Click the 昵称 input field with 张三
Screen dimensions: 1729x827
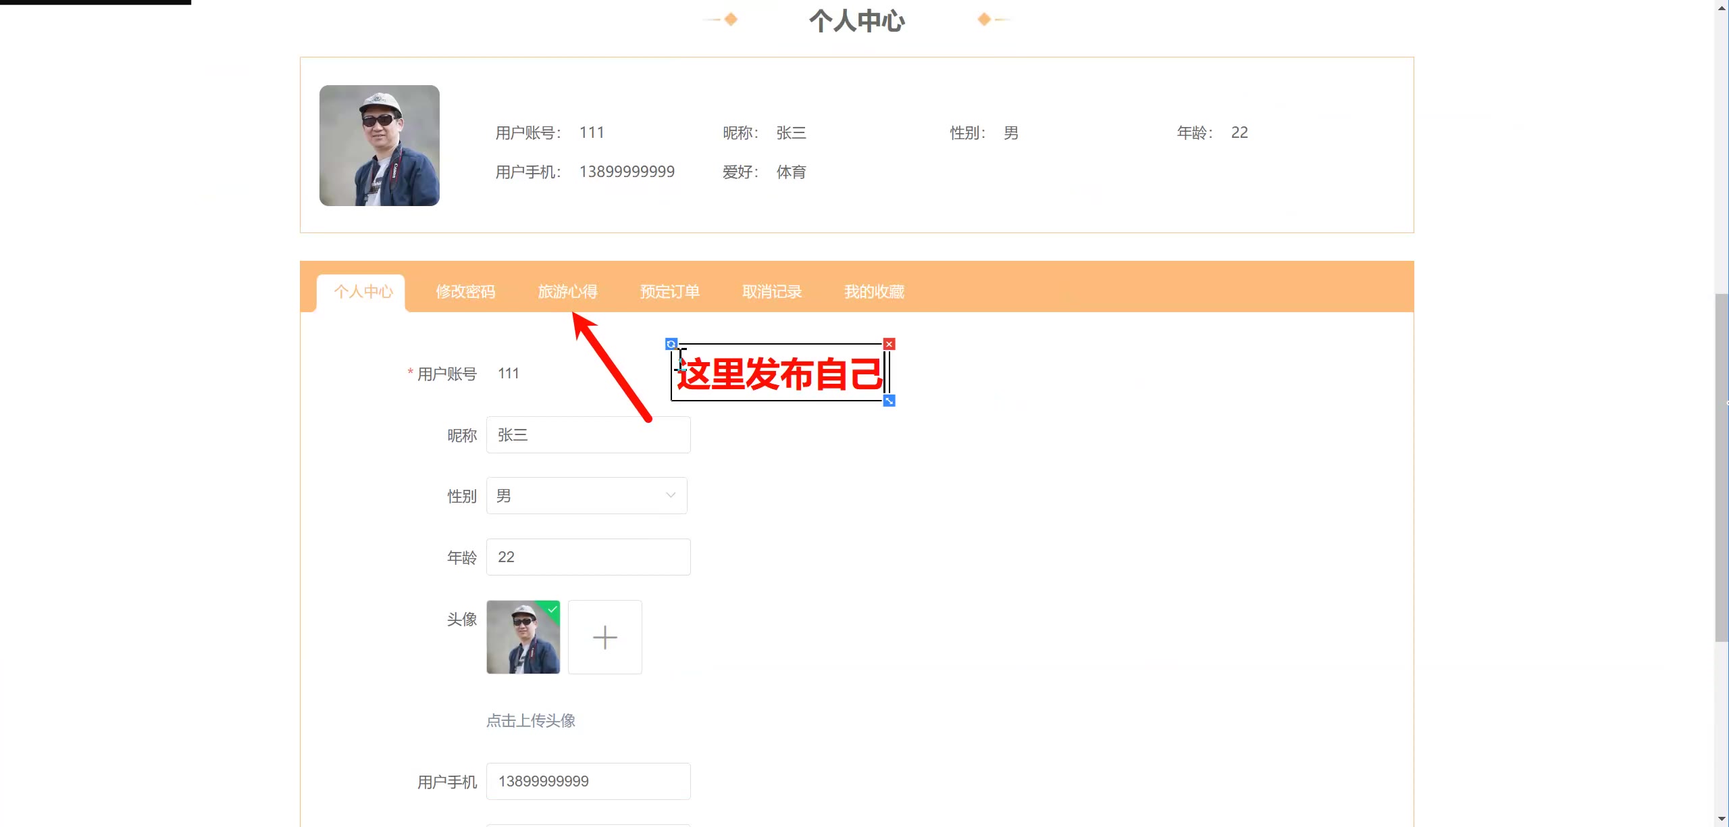[x=588, y=434]
